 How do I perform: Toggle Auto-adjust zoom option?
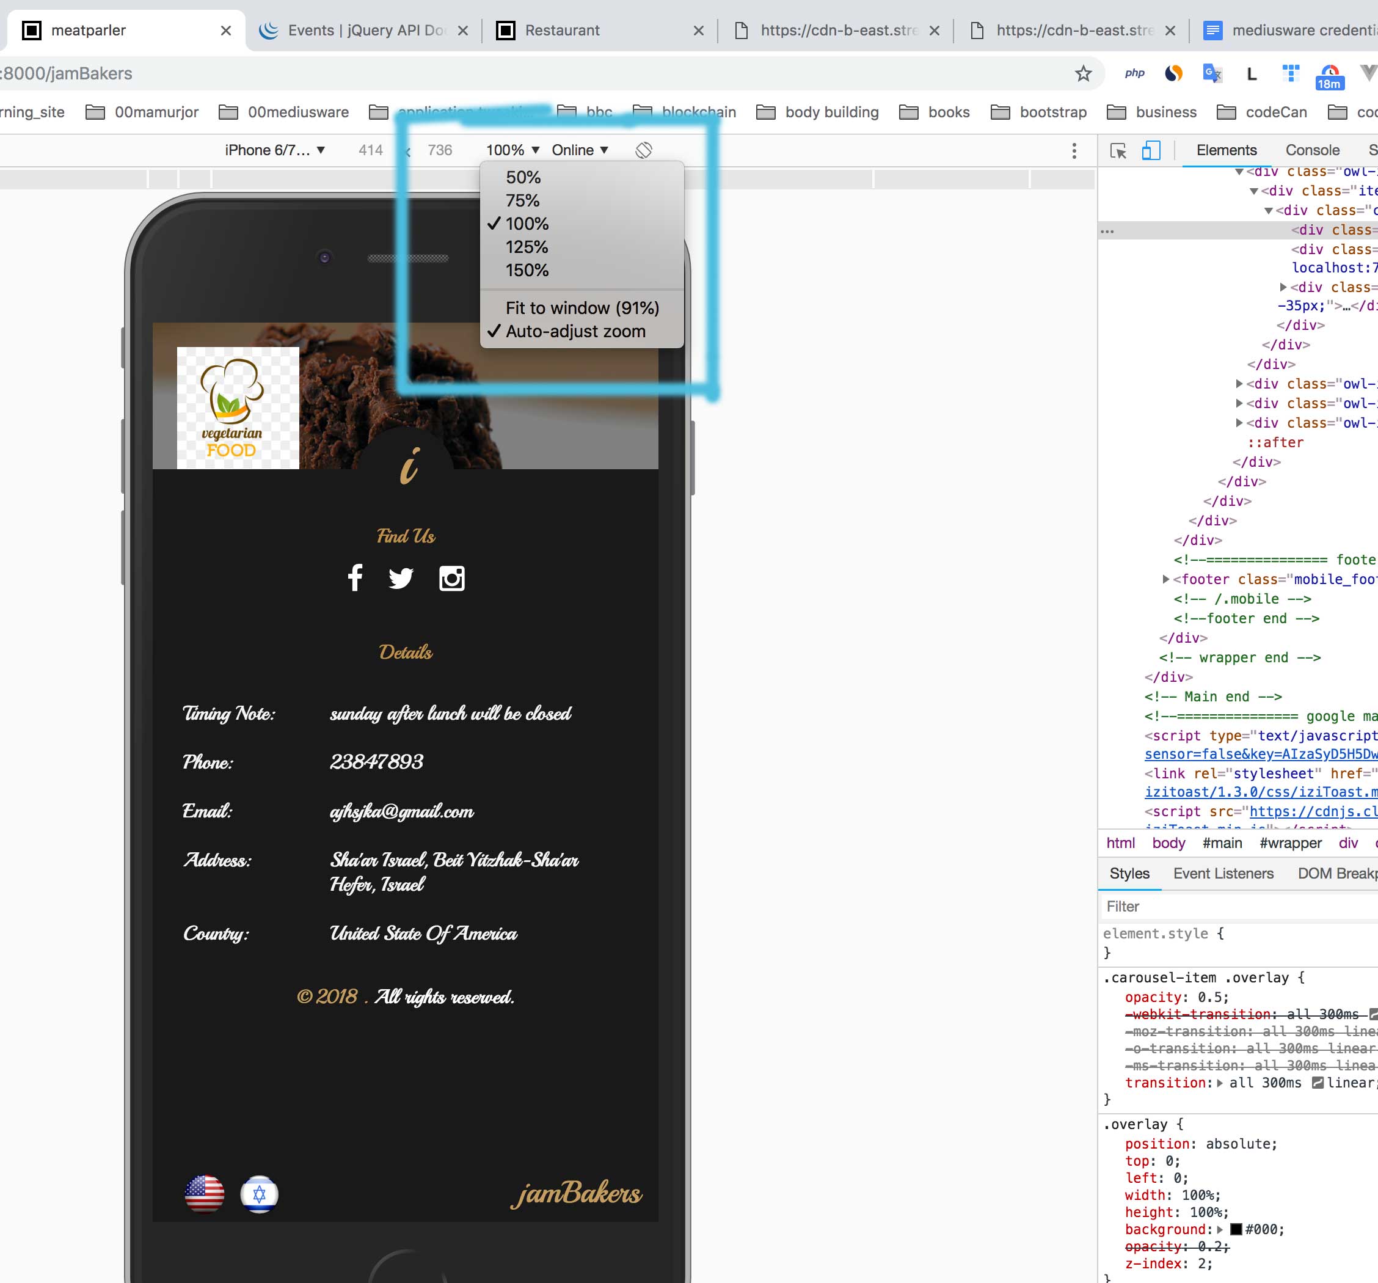point(581,331)
